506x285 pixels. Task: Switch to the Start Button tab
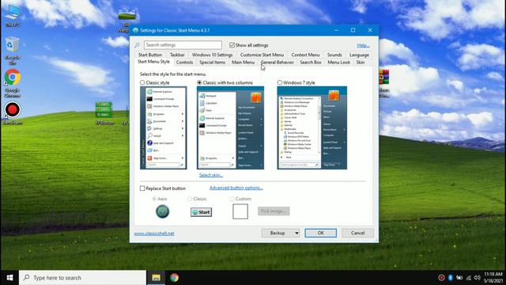click(150, 55)
